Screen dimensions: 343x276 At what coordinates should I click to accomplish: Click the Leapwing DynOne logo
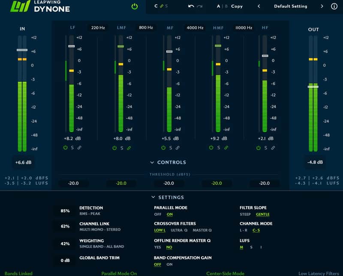point(40,6)
